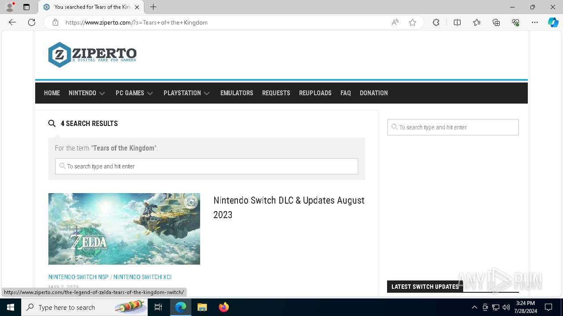The image size is (563, 316).
Task: Open a new tab with plus button
Action: (x=153, y=7)
